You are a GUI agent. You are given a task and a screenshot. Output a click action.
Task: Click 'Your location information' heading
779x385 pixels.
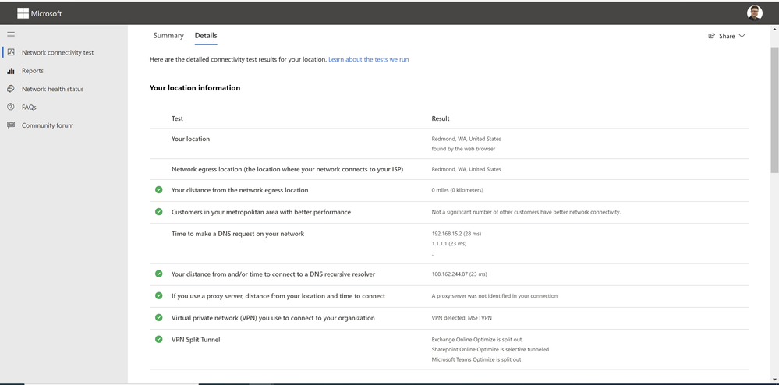click(x=195, y=88)
